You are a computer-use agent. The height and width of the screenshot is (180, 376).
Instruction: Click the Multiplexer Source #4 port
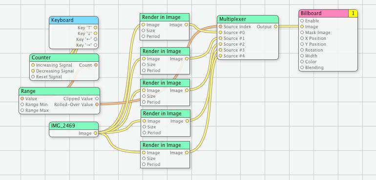pyautogui.click(x=220, y=56)
